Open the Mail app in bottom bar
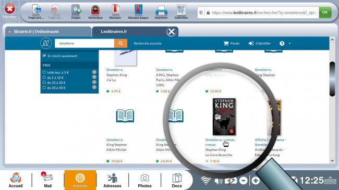This screenshot has height=190, width=339. [48, 180]
